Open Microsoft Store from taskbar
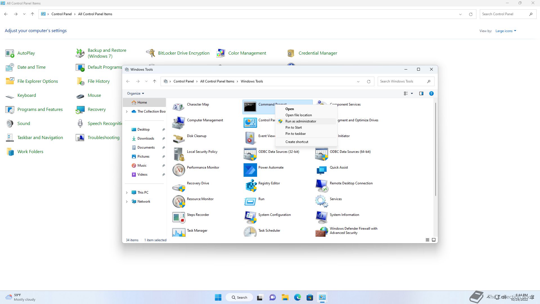 [310, 297]
